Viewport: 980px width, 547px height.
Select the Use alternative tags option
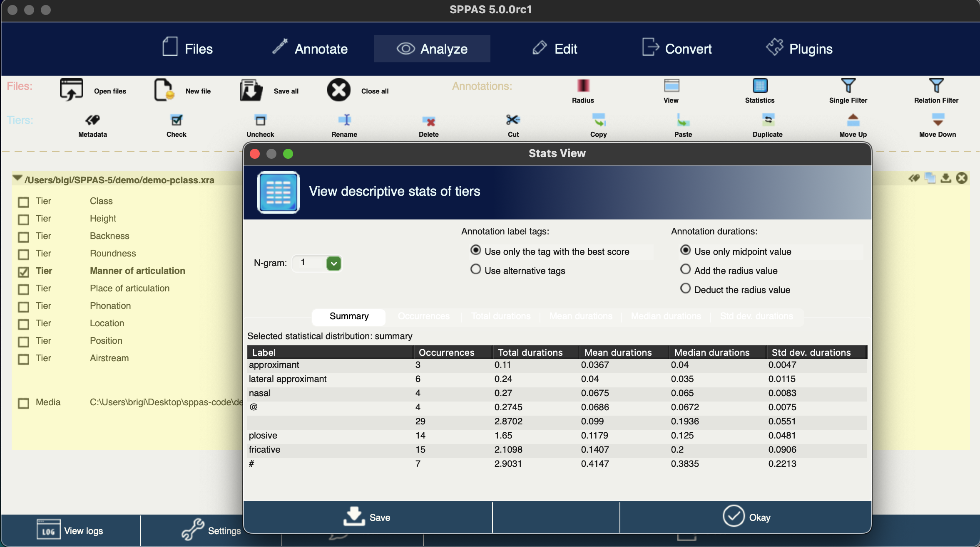476,269
